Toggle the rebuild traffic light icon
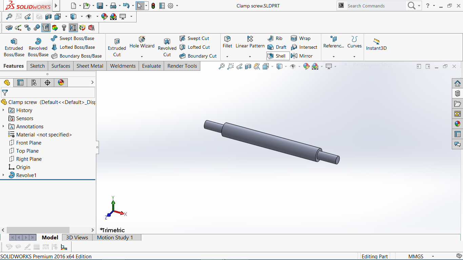Image resolution: width=463 pixels, height=260 pixels. coord(153,6)
